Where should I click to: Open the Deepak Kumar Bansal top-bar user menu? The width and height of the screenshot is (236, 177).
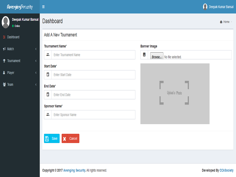(x=218, y=7)
